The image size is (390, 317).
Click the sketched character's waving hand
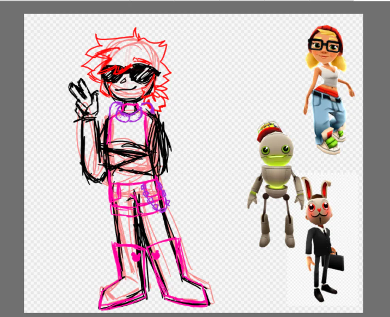click(x=84, y=98)
